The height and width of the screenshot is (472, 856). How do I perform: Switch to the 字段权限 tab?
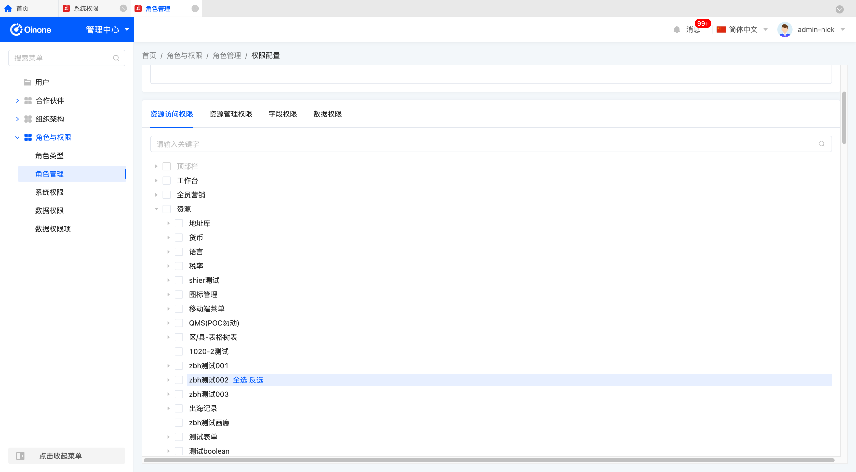point(283,114)
